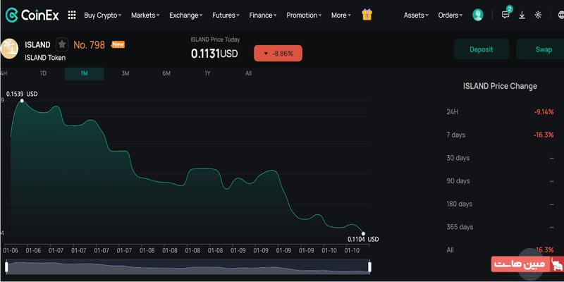The image size is (564, 282).
Task: Expand the More dropdown
Action: click(x=341, y=15)
